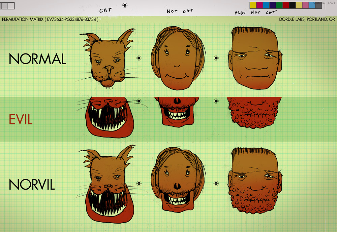Select the evil bumpy red beard chin

[x=255, y=113]
